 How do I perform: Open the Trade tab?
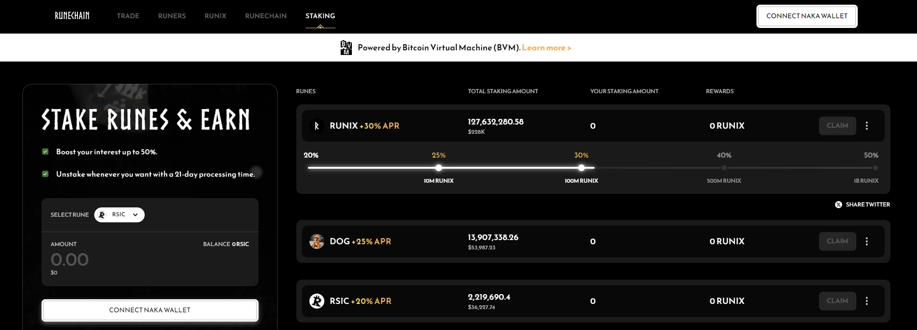point(128,16)
